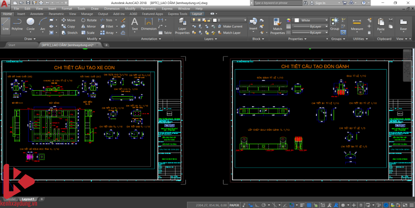Image resolution: width=415 pixels, height=208 pixels.
Task: Switch to the Model tab
Action: click(11, 199)
